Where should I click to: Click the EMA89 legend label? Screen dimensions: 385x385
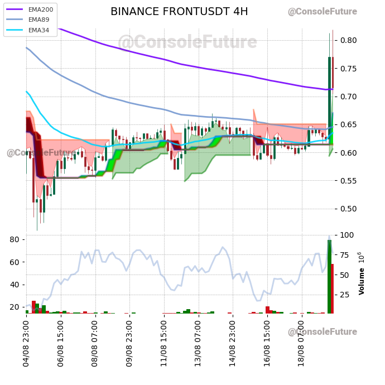coord(38,20)
